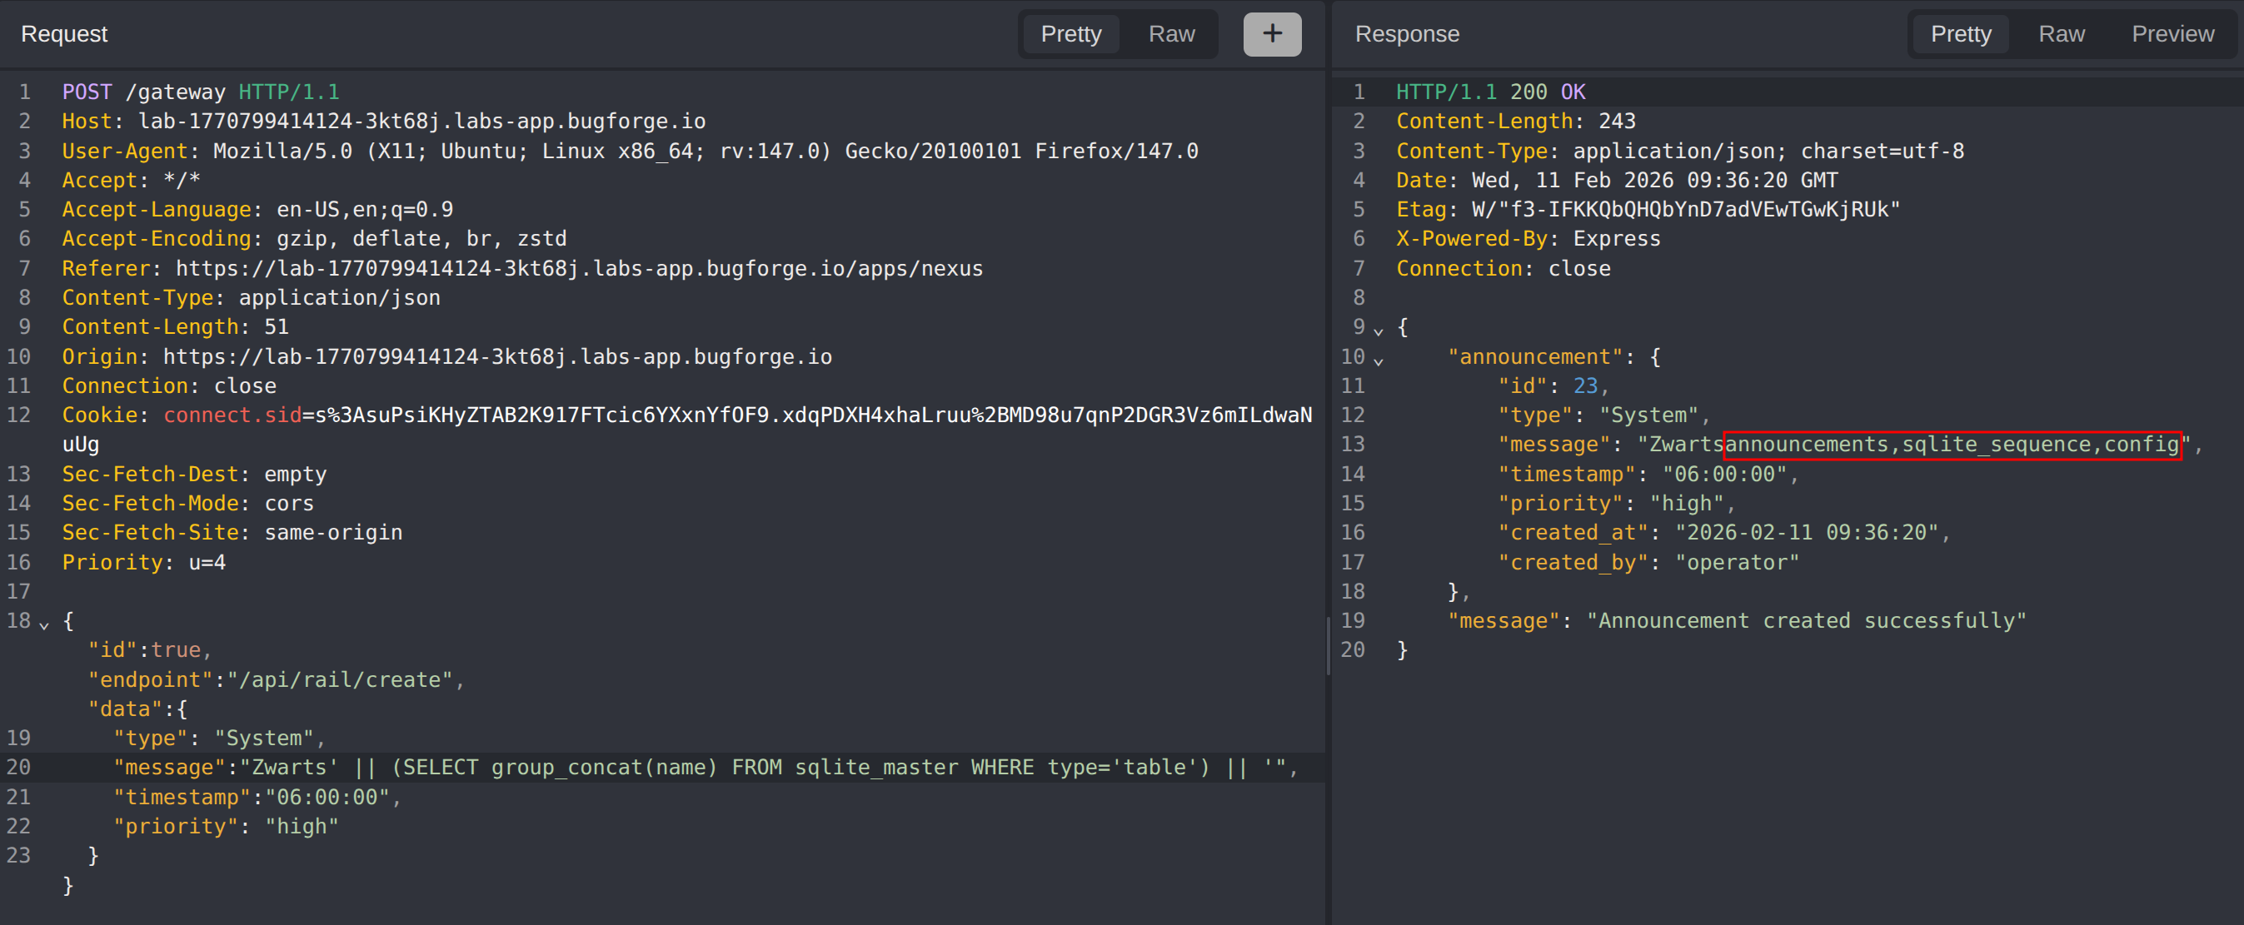Click the SQL injection message line

point(680,768)
